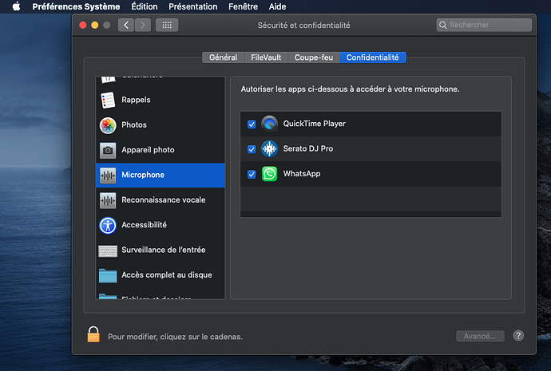Uncheck QuickTime Player microphone access
551x371 pixels.
252,124
